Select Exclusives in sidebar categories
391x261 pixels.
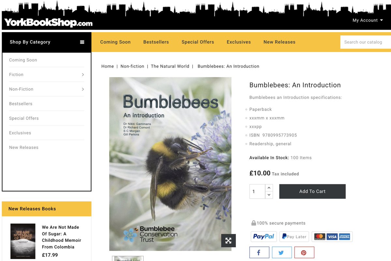click(20, 133)
